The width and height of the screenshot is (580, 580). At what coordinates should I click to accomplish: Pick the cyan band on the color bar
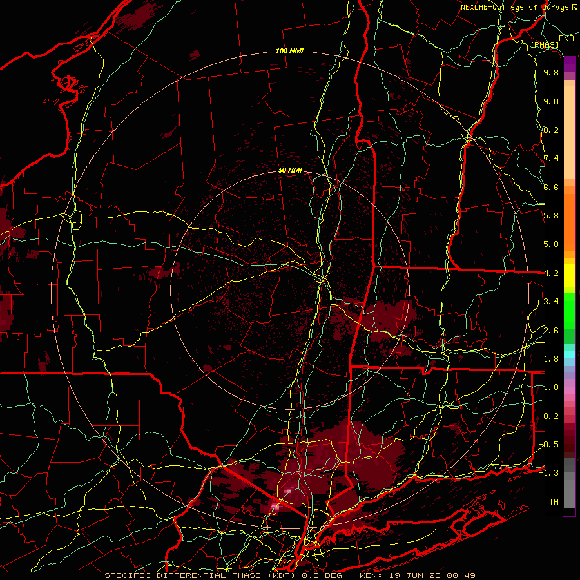click(569, 354)
